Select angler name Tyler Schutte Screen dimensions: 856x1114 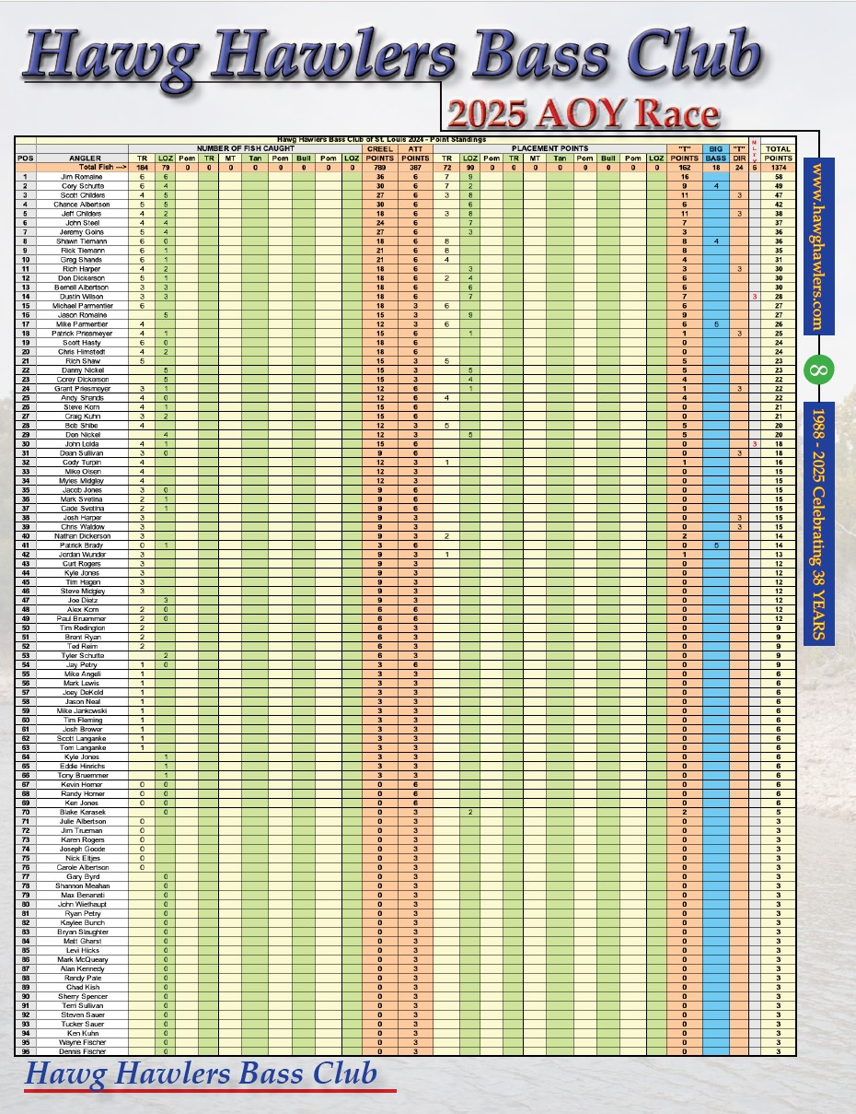click(x=82, y=655)
